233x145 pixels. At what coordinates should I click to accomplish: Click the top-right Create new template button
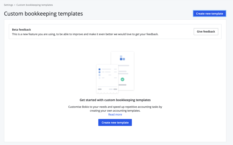tap(209, 14)
